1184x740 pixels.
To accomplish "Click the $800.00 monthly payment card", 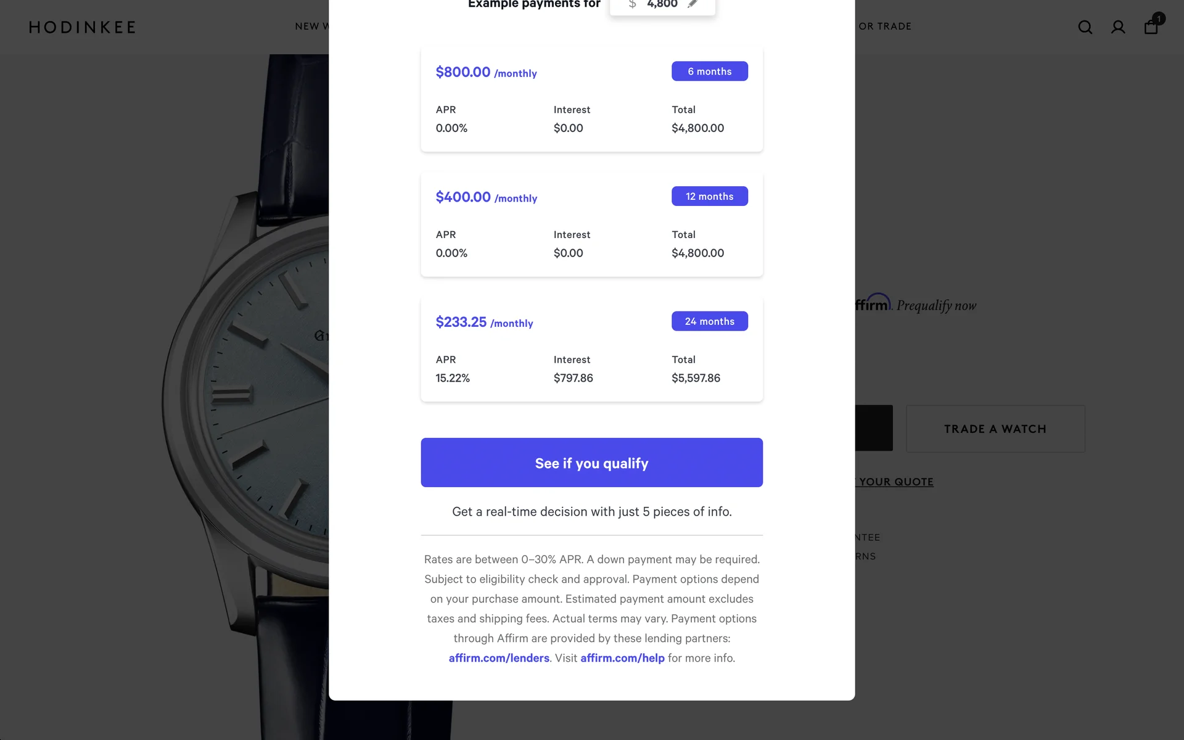I will (591, 99).
